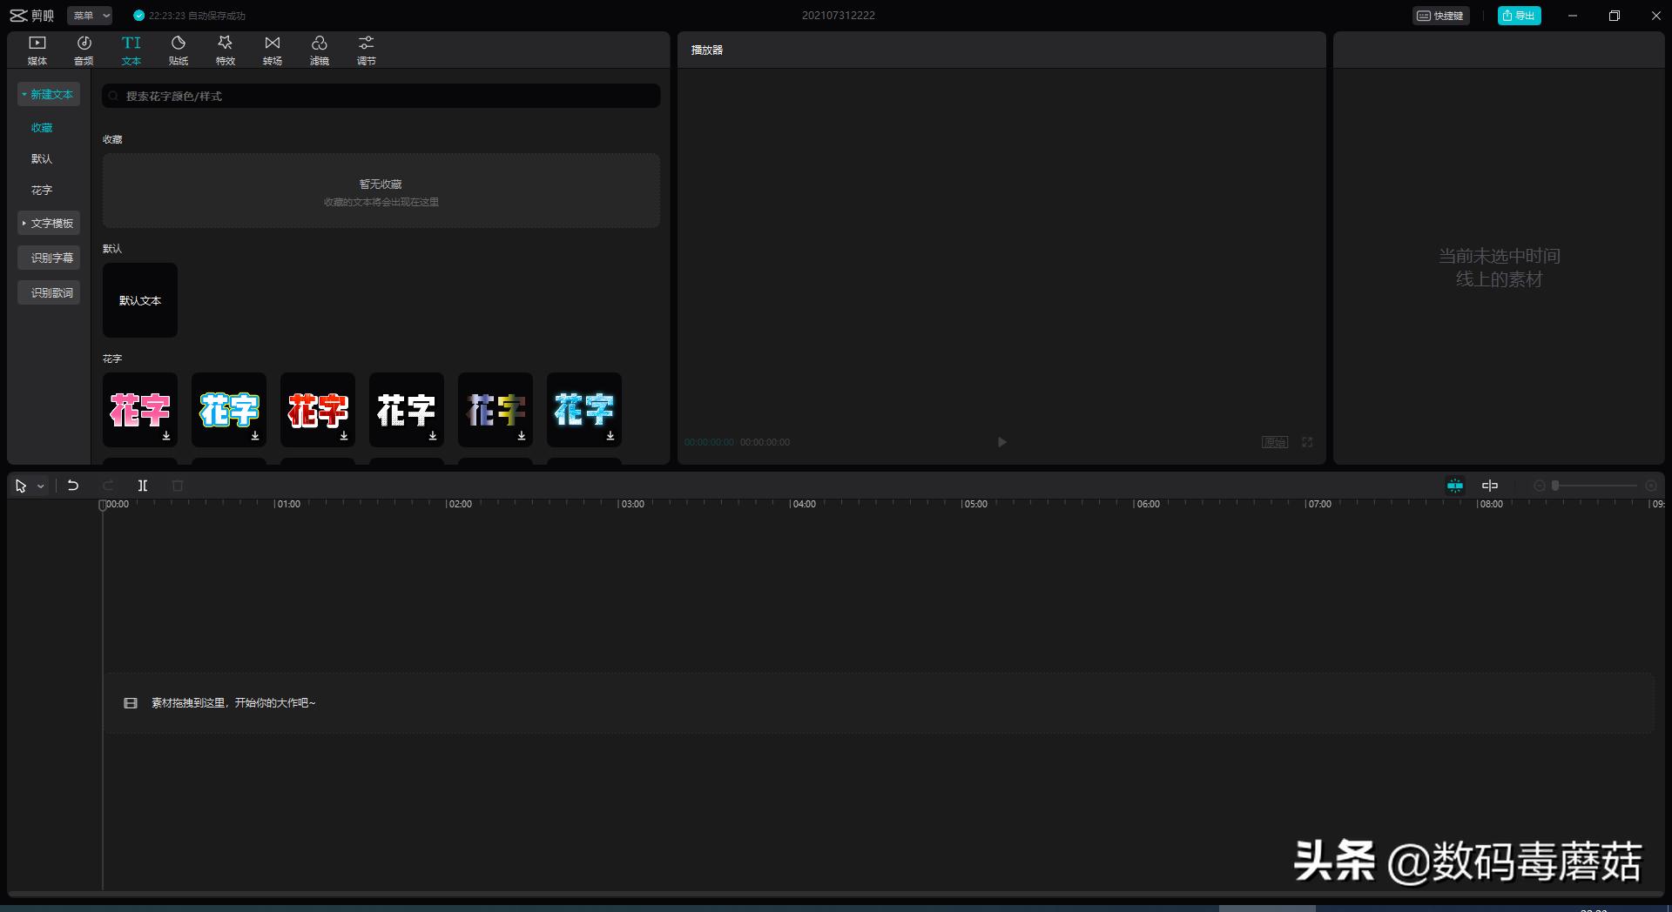
Task: Click the 素材拖拽到这里 drop zone text
Action: [x=233, y=703]
